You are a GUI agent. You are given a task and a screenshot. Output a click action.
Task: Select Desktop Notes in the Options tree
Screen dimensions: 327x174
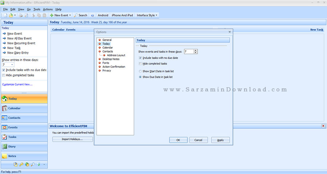coord(111,59)
